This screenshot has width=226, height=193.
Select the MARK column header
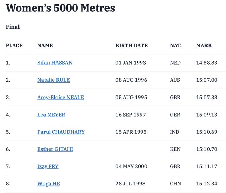(204, 45)
